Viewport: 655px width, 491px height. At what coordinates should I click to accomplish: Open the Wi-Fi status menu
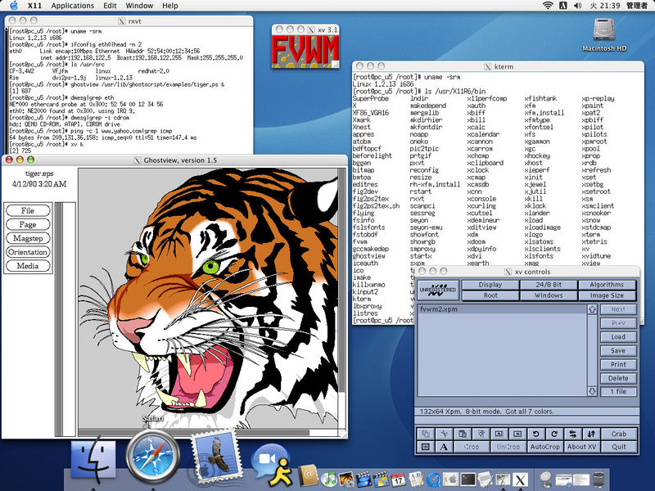547,6
